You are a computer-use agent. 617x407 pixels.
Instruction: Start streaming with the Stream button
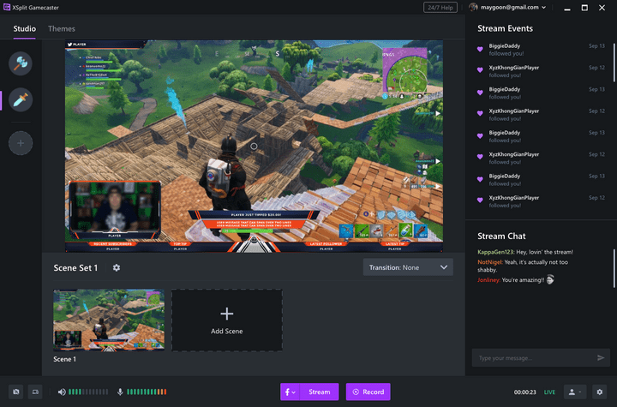pos(319,392)
